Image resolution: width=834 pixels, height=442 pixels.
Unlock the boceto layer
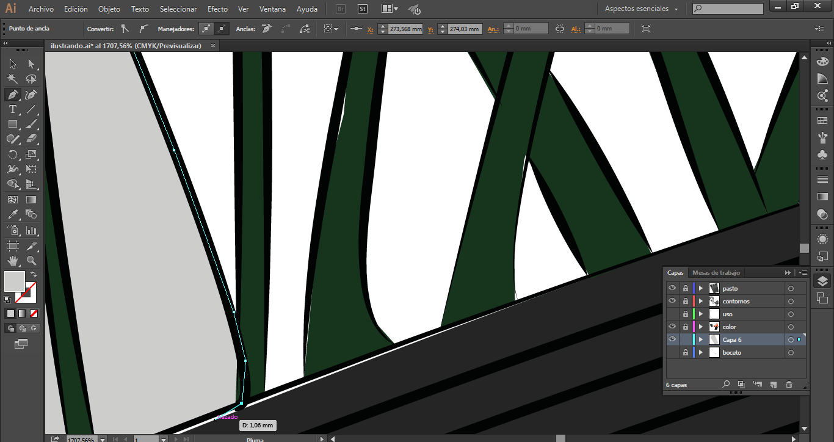coord(686,352)
